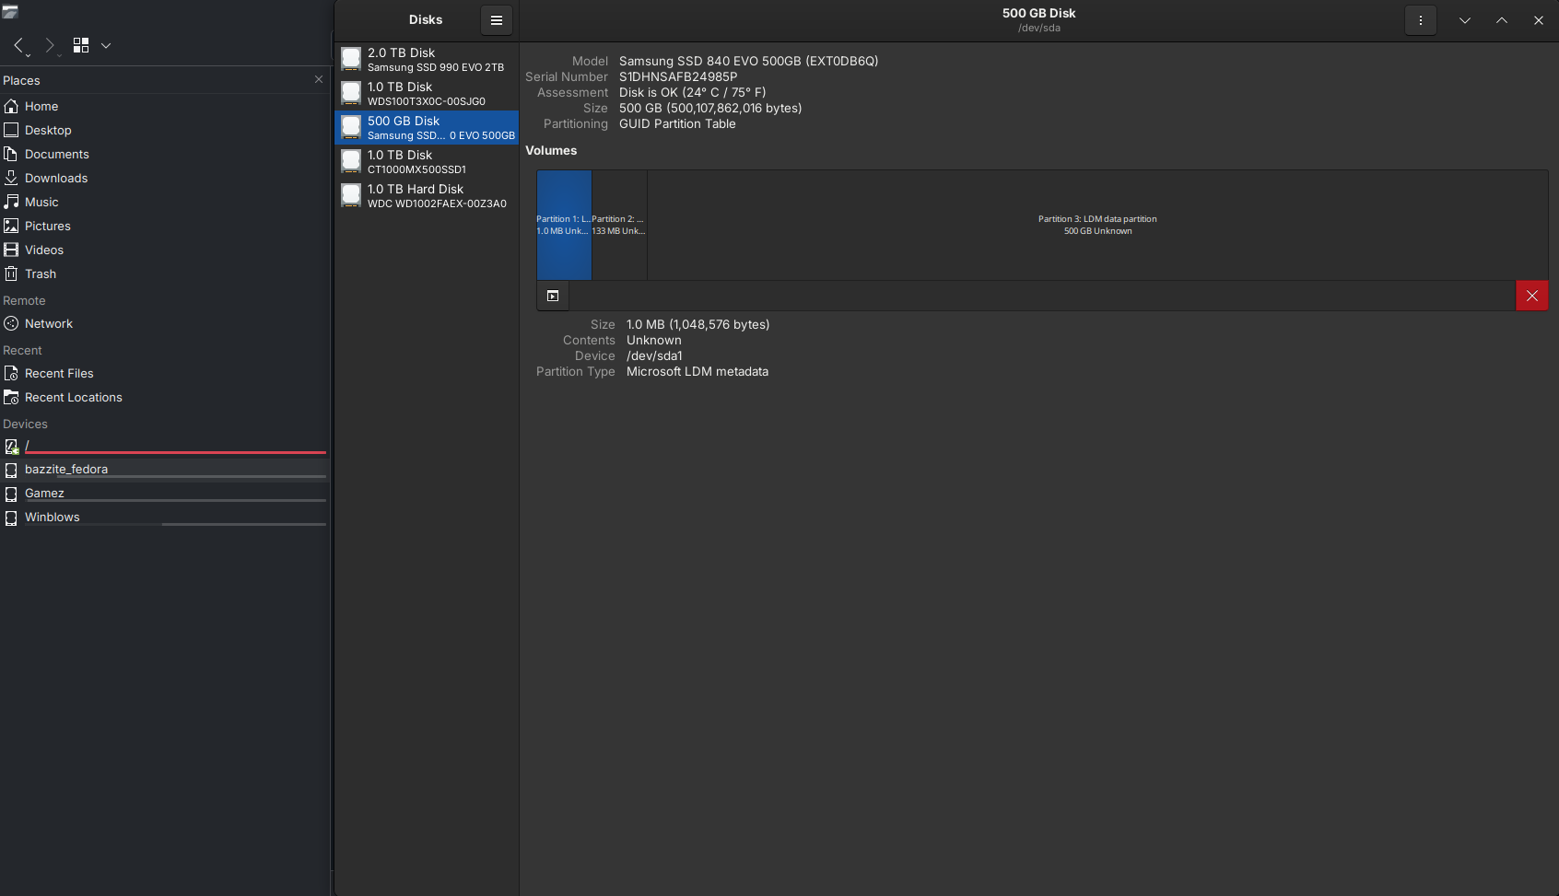Click the Trash icon in the sidebar
The image size is (1559, 896).
click(11, 273)
